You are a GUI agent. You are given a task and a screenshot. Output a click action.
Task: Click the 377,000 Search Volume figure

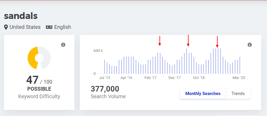click(105, 89)
